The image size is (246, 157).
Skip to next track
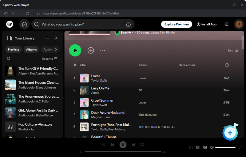(133, 145)
